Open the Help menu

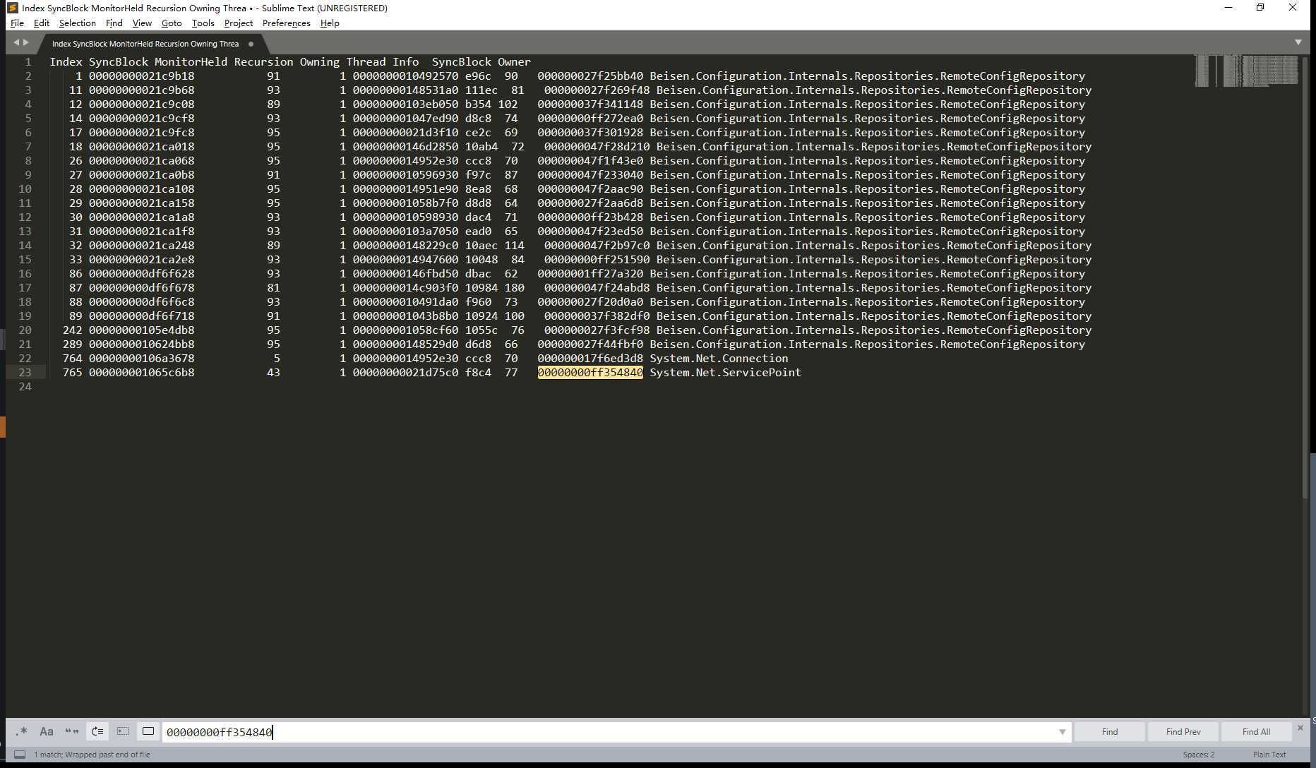click(x=330, y=23)
